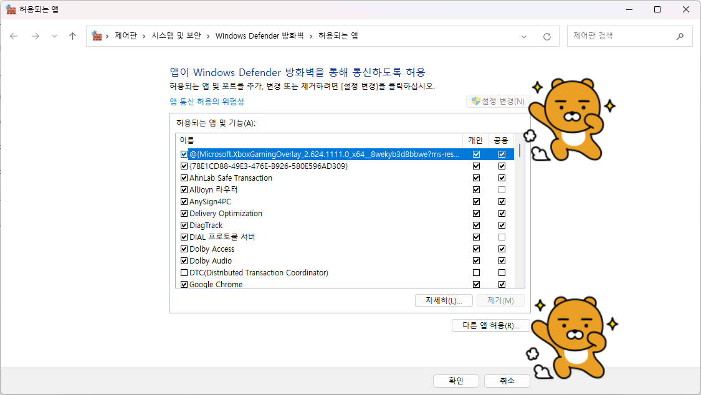
Task: Go up one level with up arrow
Action: point(72,36)
